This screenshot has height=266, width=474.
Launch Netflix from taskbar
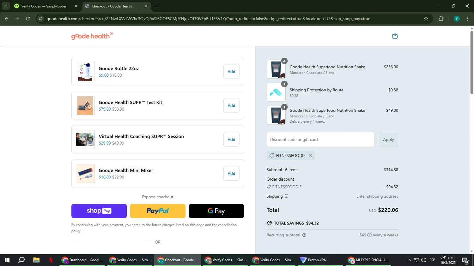coord(51,260)
